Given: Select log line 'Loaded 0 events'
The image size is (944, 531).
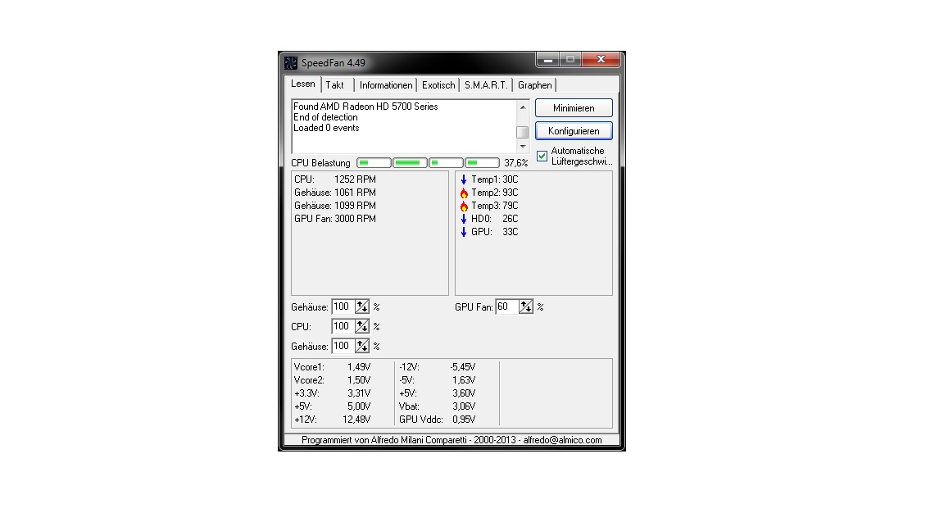Looking at the screenshot, I should (x=326, y=128).
